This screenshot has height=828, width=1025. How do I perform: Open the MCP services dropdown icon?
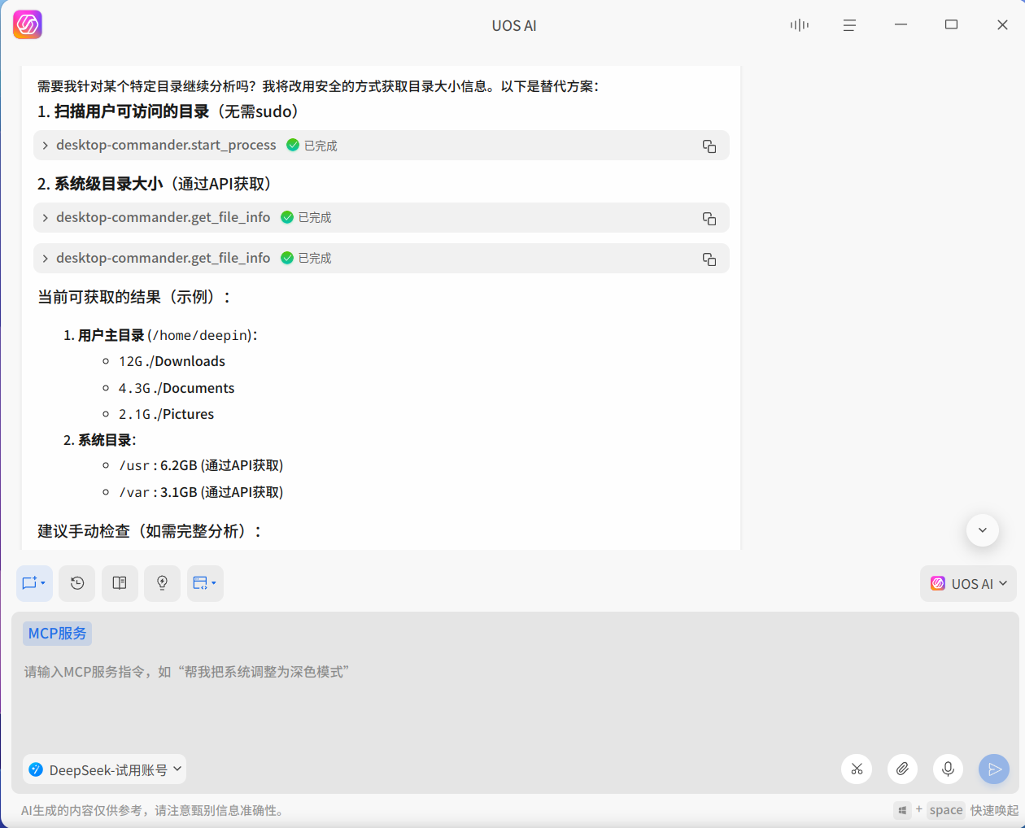205,583
